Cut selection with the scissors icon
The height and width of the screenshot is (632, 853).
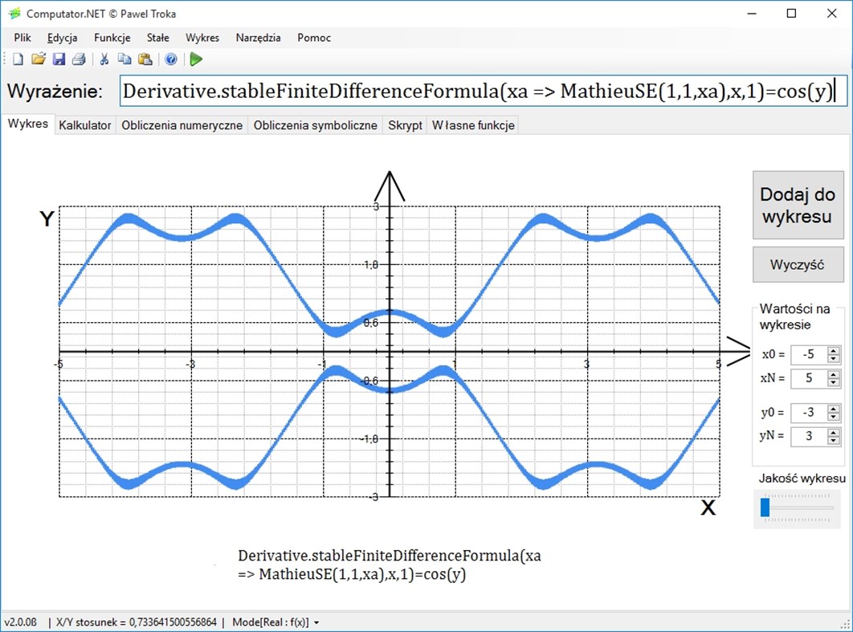pyautogui.click(x=104, y=59)
